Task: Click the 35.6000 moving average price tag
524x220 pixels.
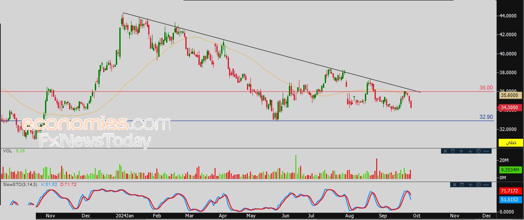Action: pyautogui.click(x=510, y=95)
